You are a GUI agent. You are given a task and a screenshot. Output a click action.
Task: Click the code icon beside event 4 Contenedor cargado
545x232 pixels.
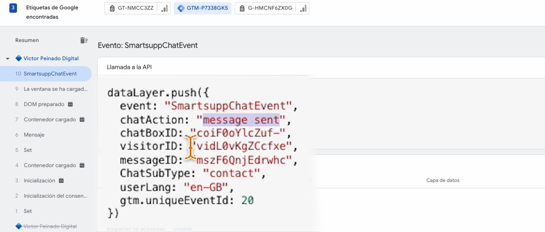tap(82, 165)
